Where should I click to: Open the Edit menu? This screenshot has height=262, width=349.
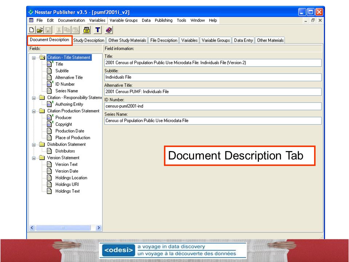(50, 20)
